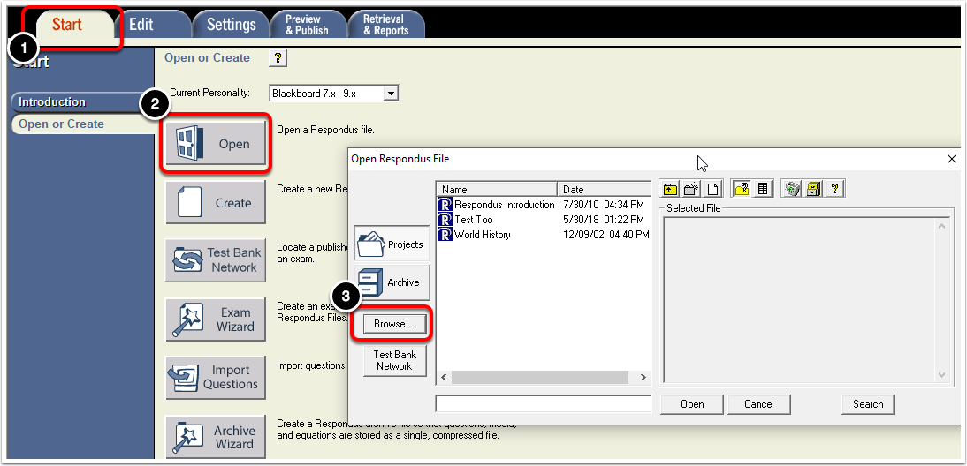
Task: Open the Test Bank Network main button
Action: pyautogui.click(x=216, y=259)
